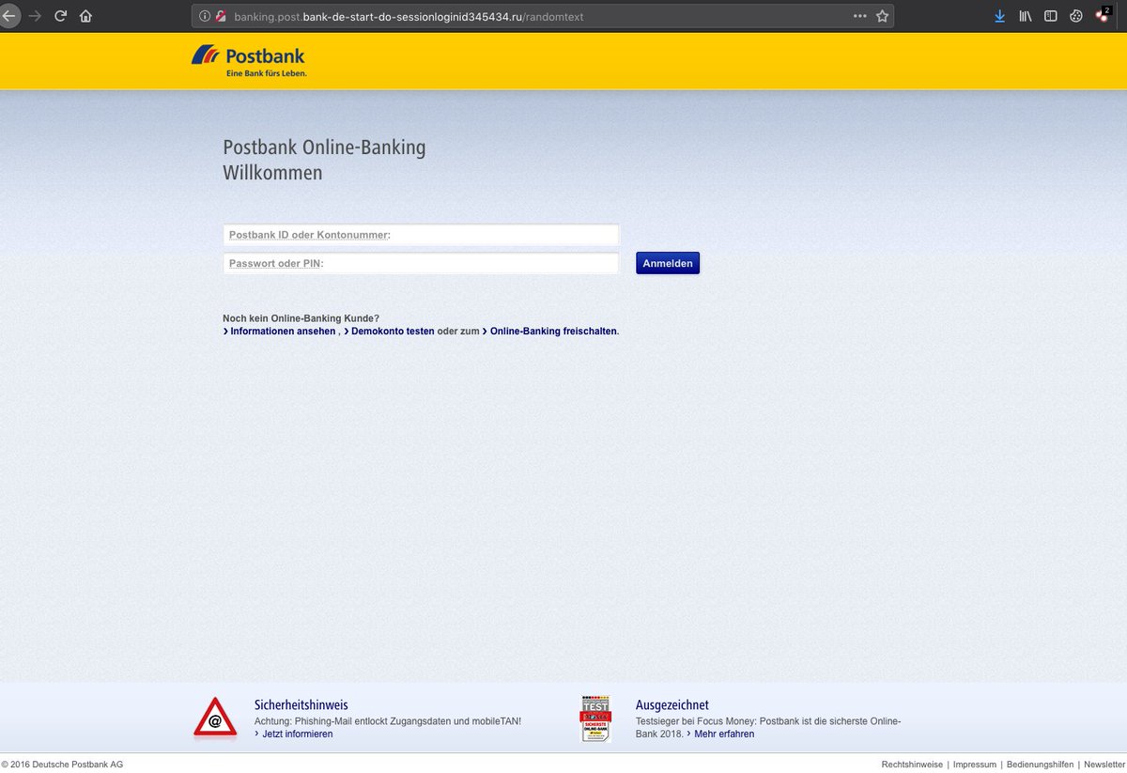Screen dimensions: 1127x773
Task: Click the Noch kein Online-Banking Kunde text
Action: pos(301,318)
